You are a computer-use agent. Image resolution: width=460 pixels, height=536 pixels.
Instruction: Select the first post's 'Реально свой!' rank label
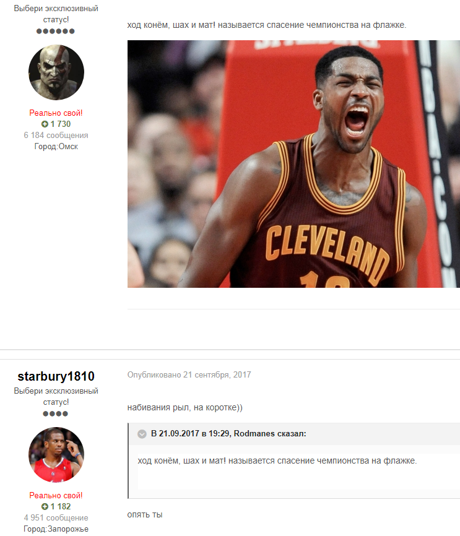coord(56,113)
